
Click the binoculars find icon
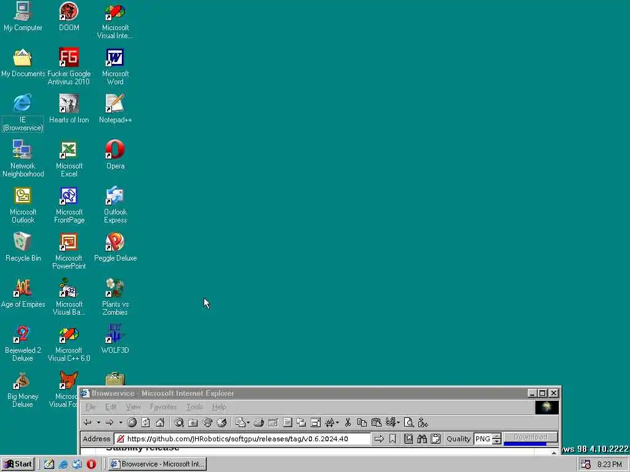[x=422, y=439]
